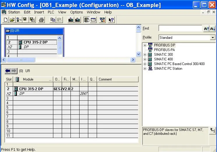Screen dimensions: 217x152
Task: Click the Comment column header
Action: pos(118,79)
